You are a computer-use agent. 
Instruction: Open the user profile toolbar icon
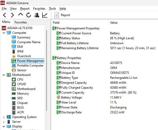(37, 15)
